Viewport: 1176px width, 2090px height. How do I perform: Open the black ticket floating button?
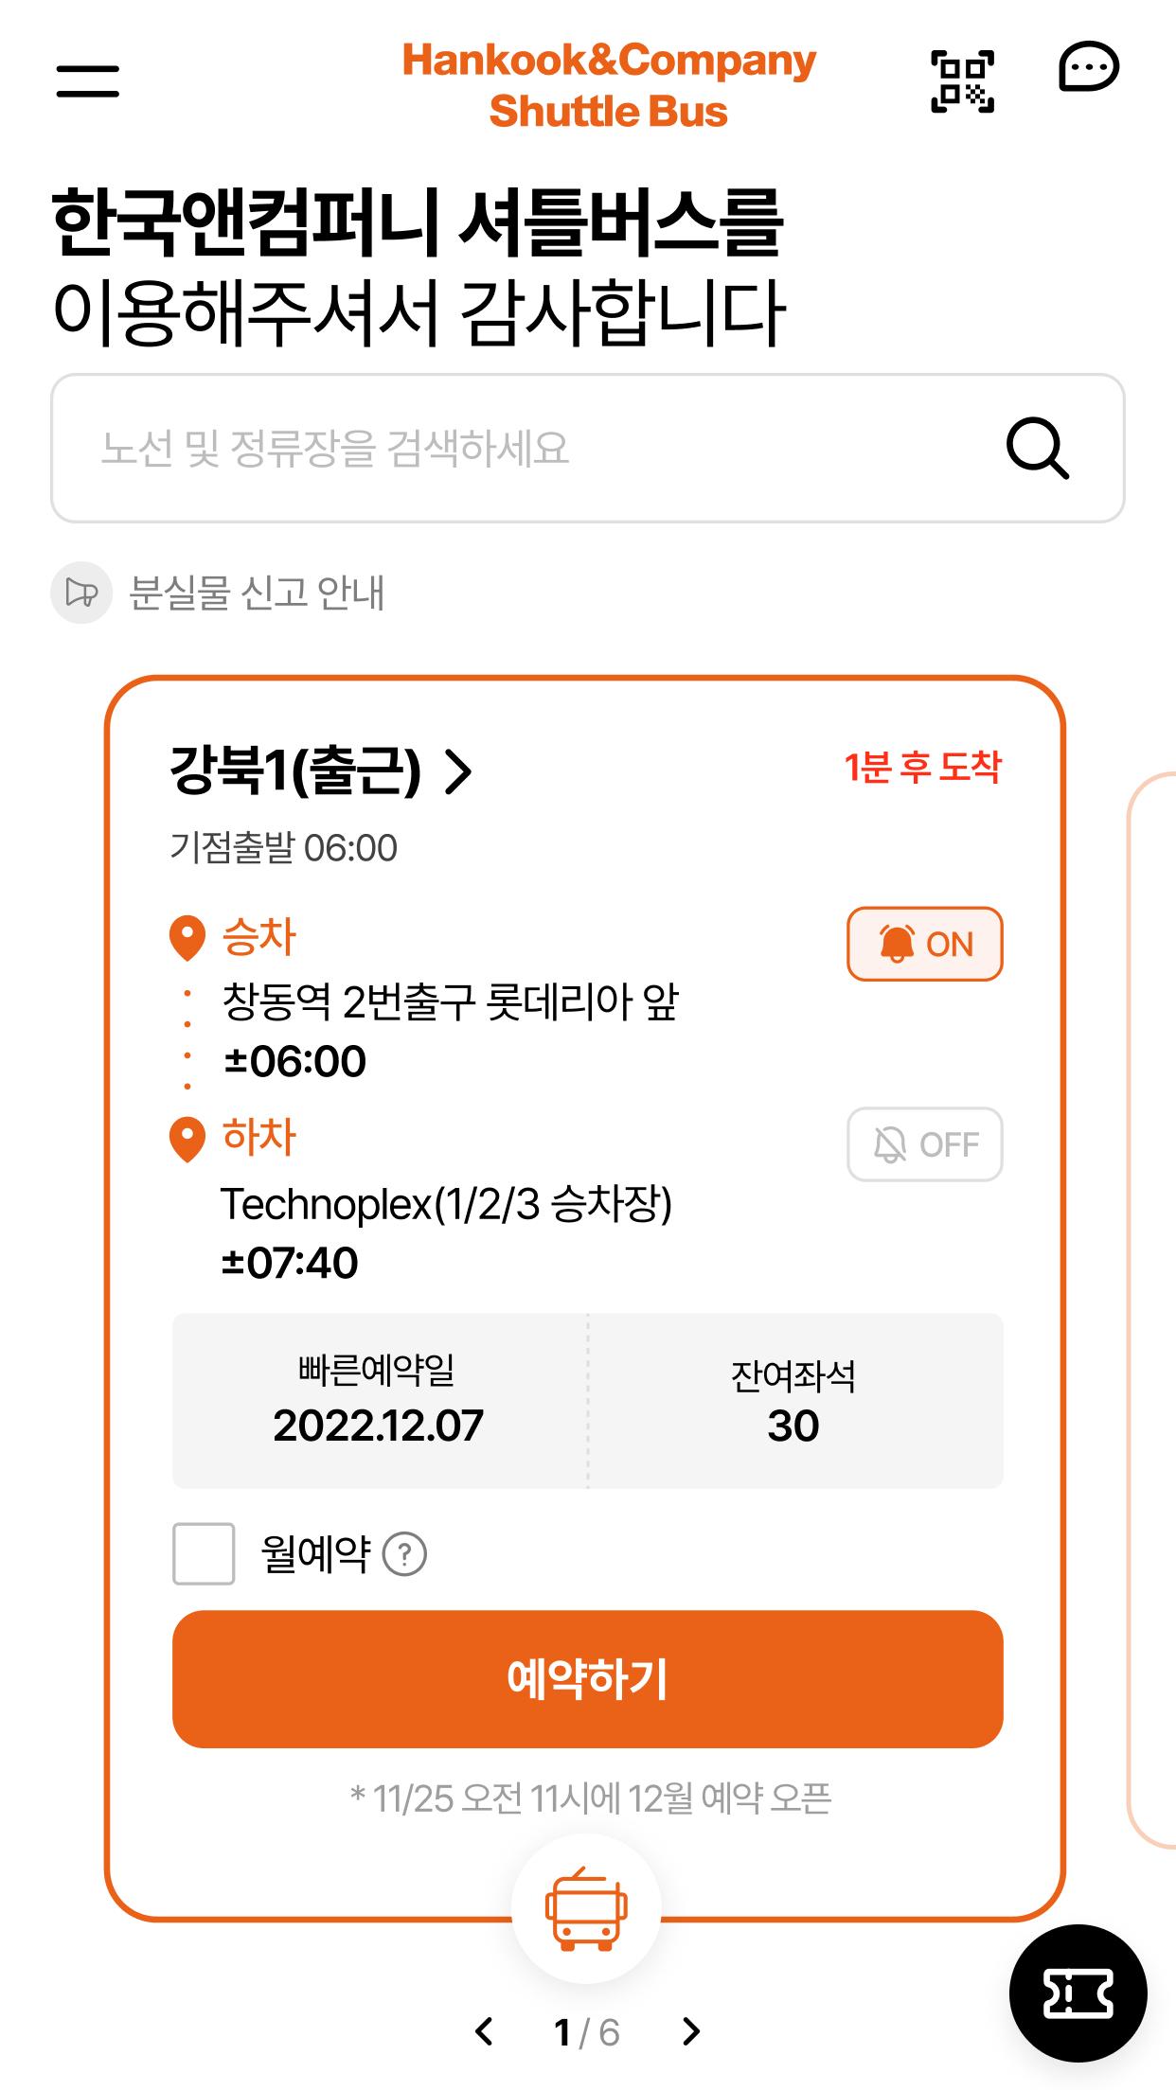(x=1078, y=1993)
